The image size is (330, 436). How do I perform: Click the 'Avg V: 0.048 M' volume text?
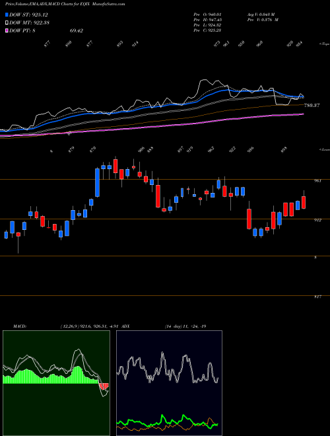click(261, 15)
